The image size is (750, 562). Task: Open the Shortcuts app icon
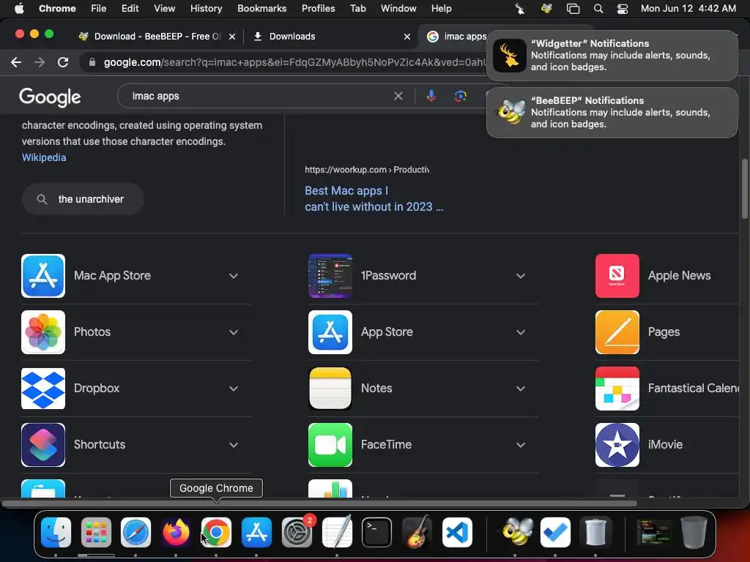click(x=43, y=445)
